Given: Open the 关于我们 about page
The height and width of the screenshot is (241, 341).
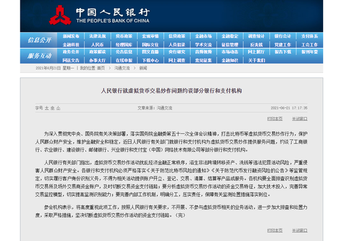Looking at the screenshot, I should 257,60.
